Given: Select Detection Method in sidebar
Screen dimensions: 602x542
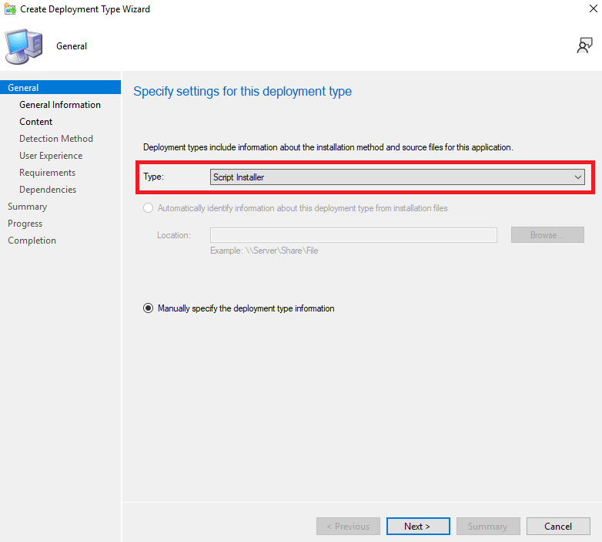Looking at the screenshot, I should tap(56, 139).
